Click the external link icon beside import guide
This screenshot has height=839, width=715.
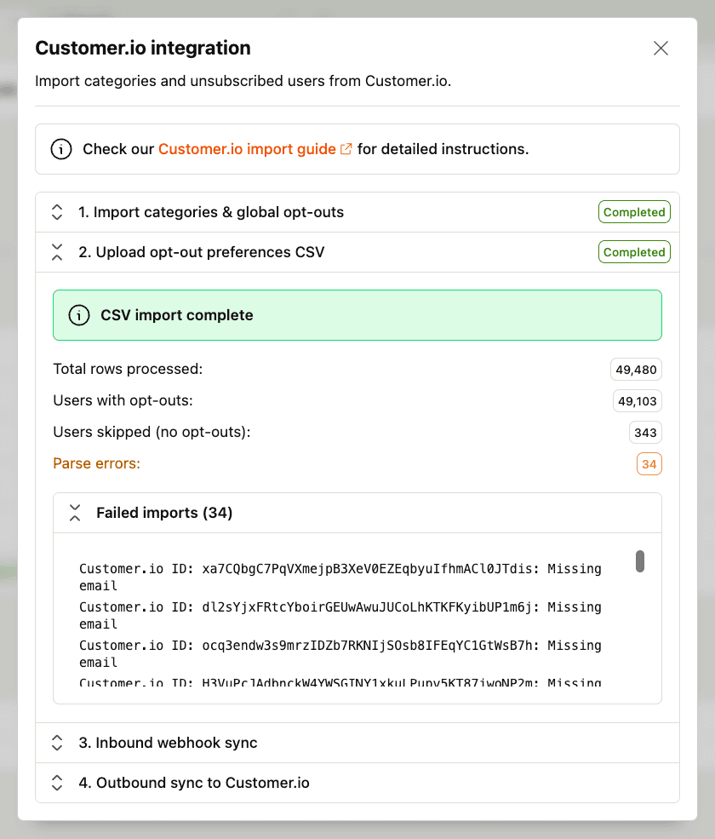tap(346, 149)
